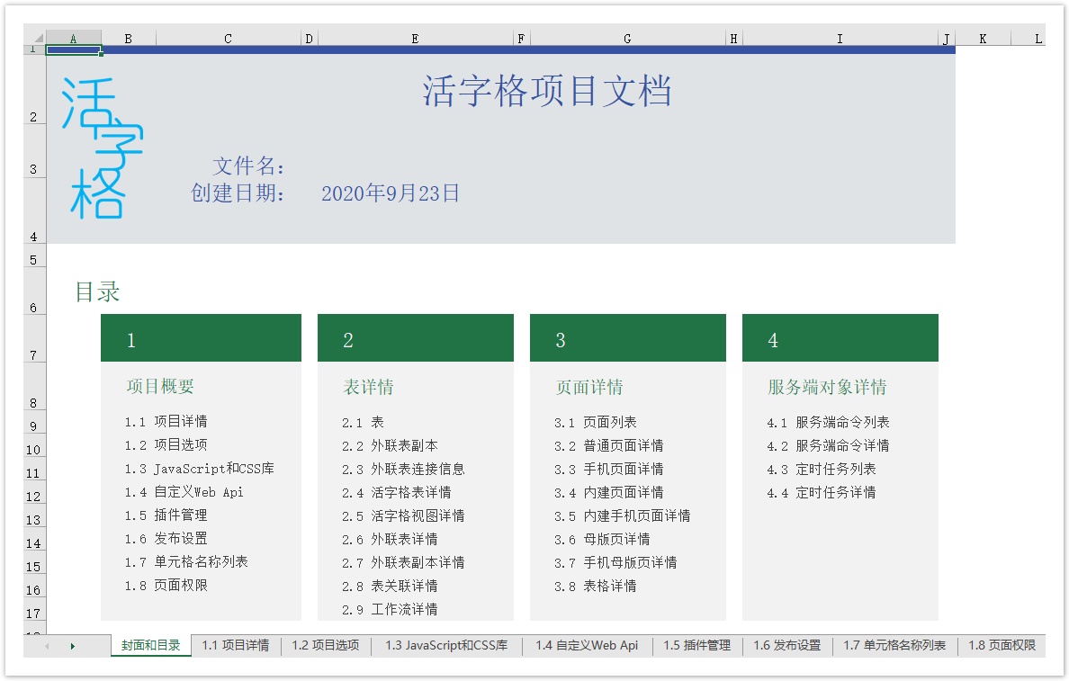
Task: Click link 2.5 活字格视图详情
Action: tap(403, 516)
